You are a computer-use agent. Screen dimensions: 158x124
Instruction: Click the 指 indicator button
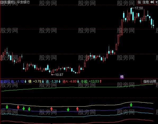(x=139, y=2)
